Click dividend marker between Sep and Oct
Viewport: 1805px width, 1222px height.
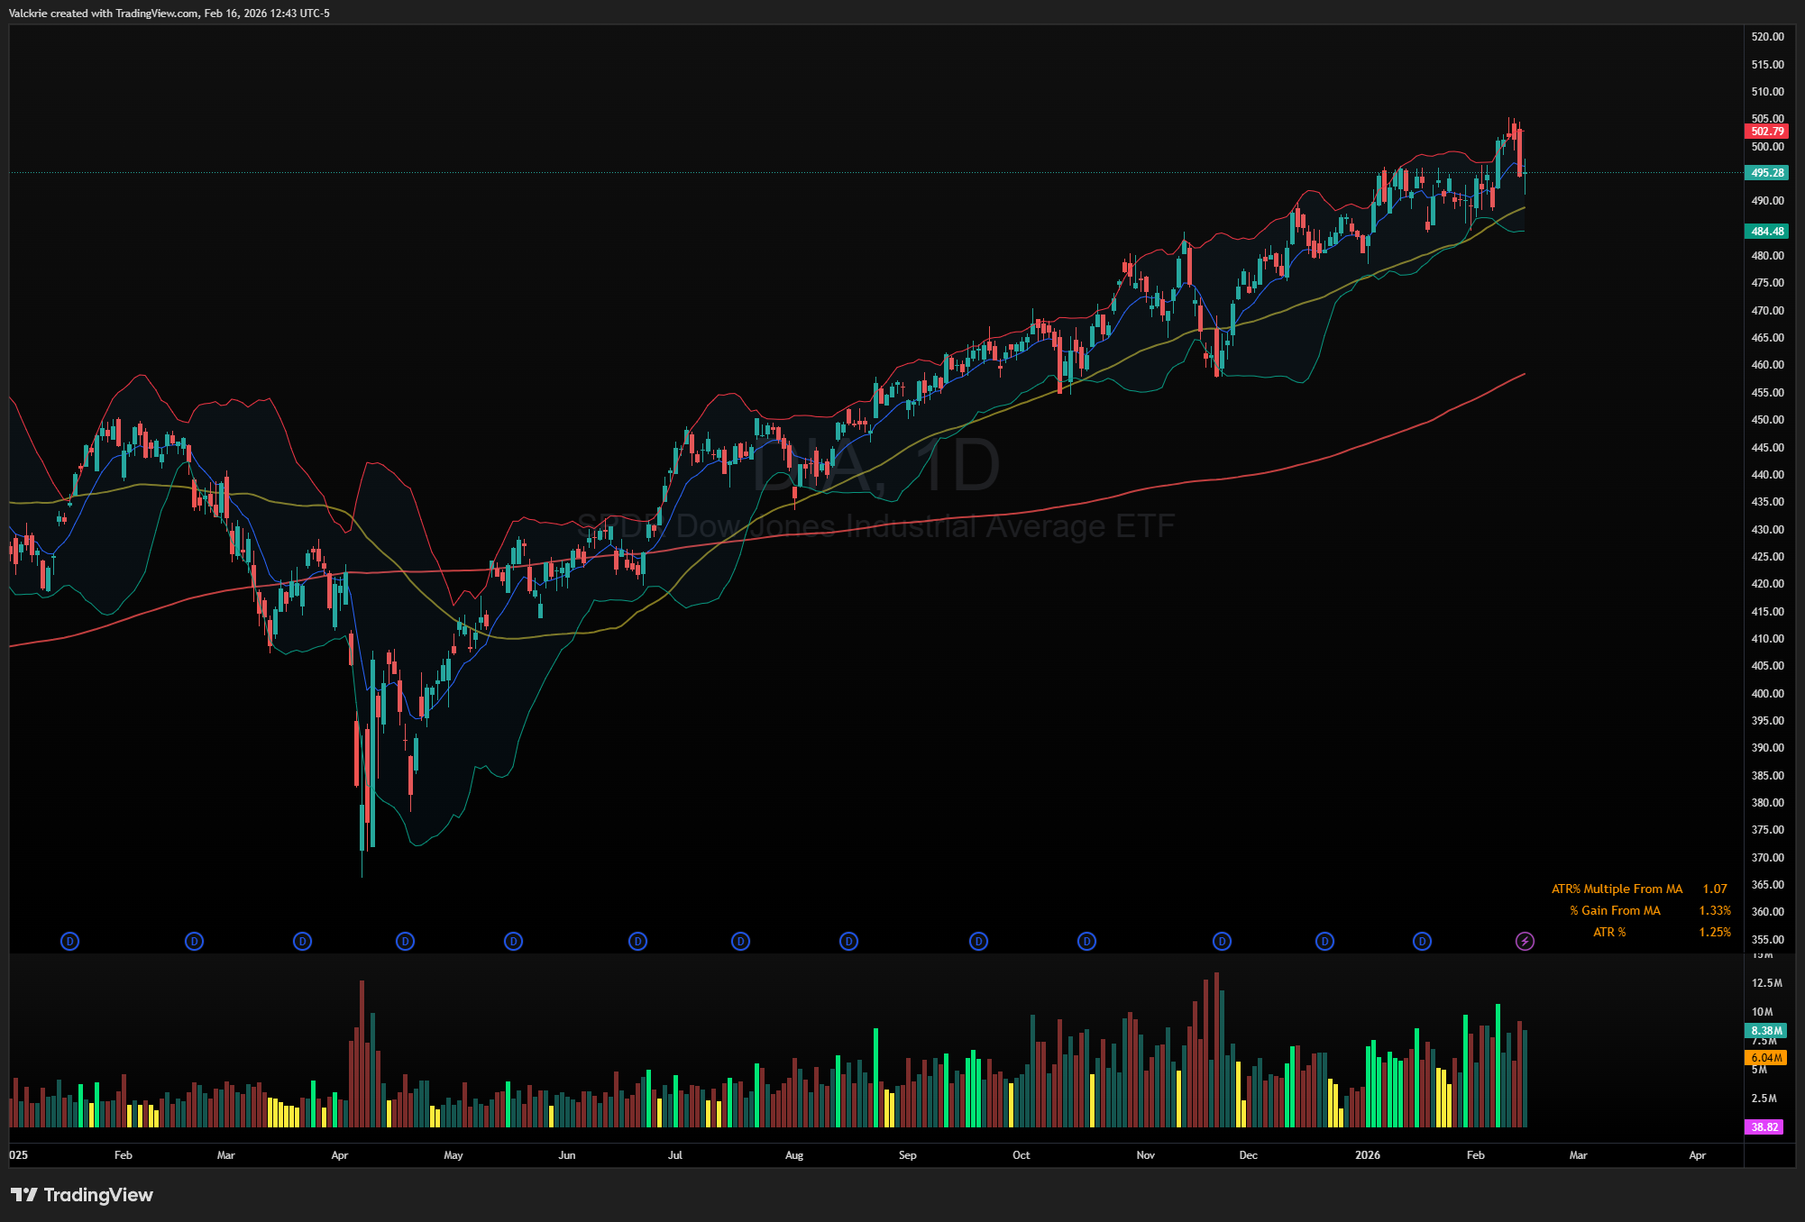(978, 941)
